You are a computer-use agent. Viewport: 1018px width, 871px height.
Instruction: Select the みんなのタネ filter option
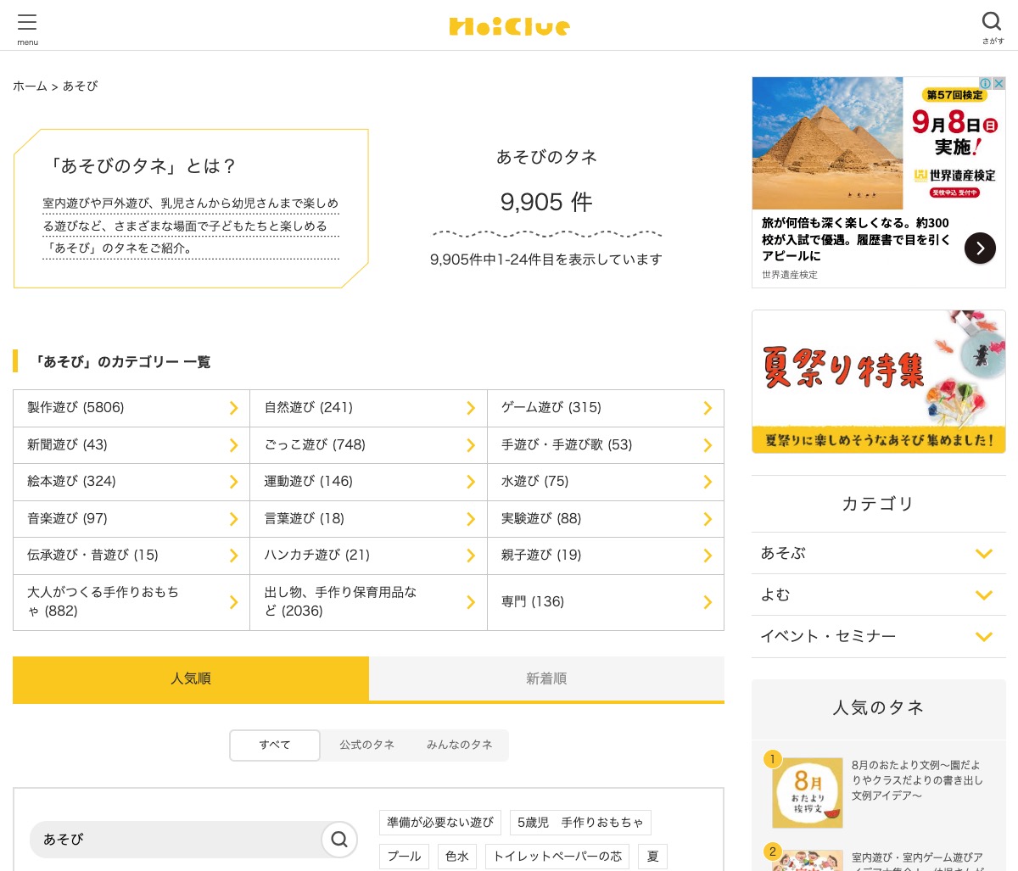pyautogui.click(x=459, y=745)
